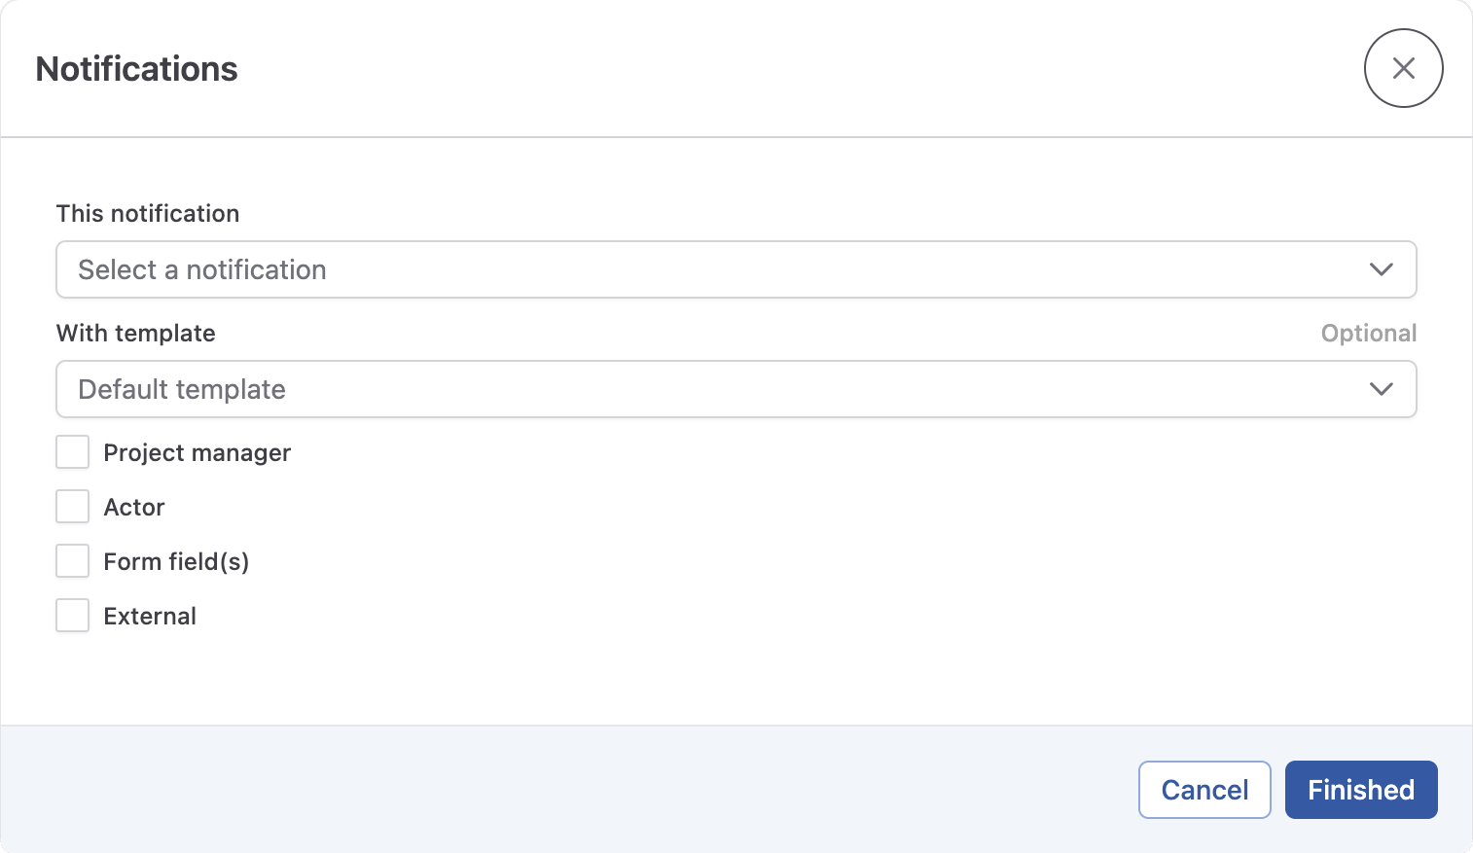Click the Project manager label text
Viewport: 1473px width, 853px height.
pos(197,452)
